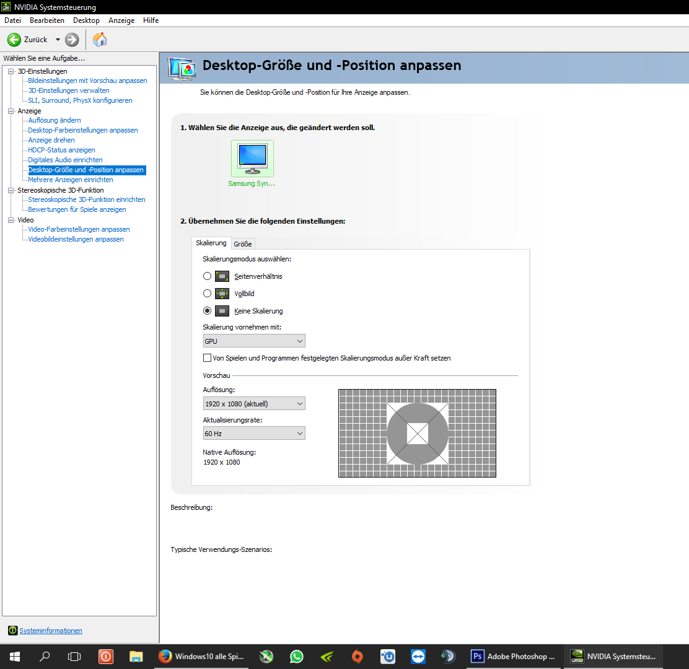Open Desktop-Farbeinstellungen anpassen
The height and width of the screenshot is (669, 689).
83,131
